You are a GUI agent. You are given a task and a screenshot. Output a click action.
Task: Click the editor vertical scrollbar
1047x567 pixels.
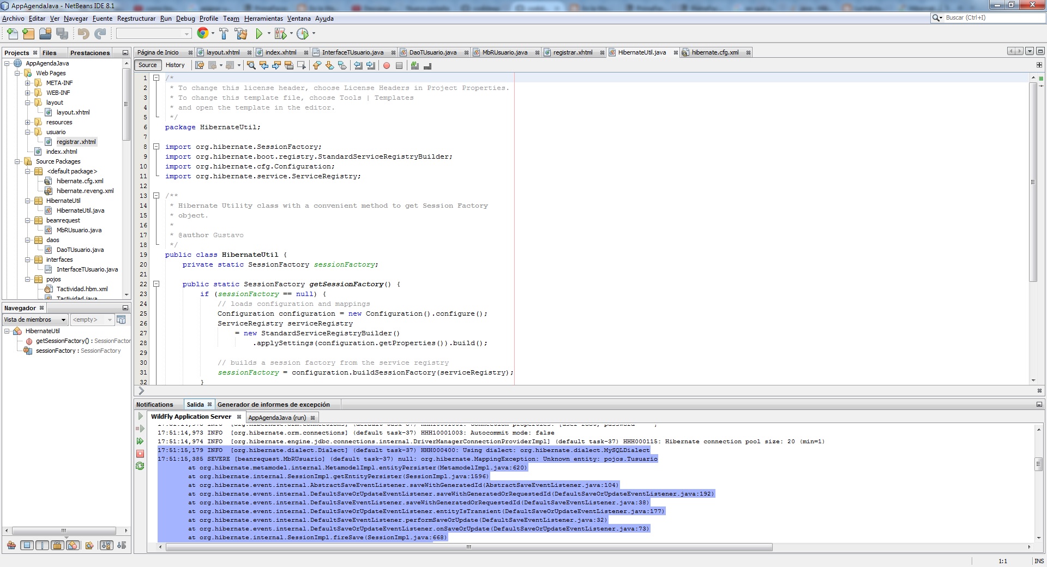click(x=1033, y=182)
